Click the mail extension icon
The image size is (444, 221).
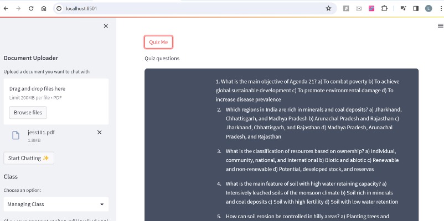[x=359, y=8]
